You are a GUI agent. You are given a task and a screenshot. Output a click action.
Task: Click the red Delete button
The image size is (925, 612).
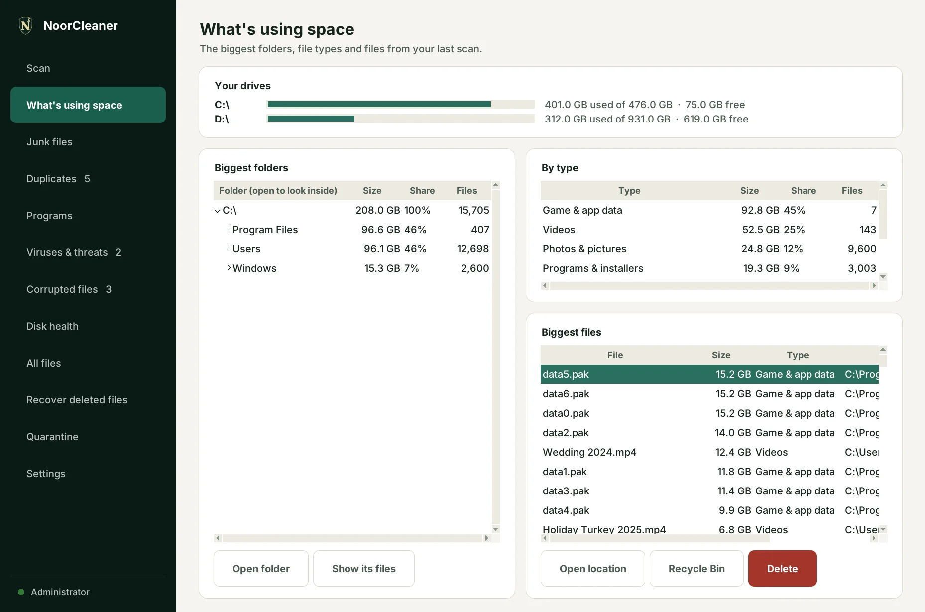click(783, 568)
